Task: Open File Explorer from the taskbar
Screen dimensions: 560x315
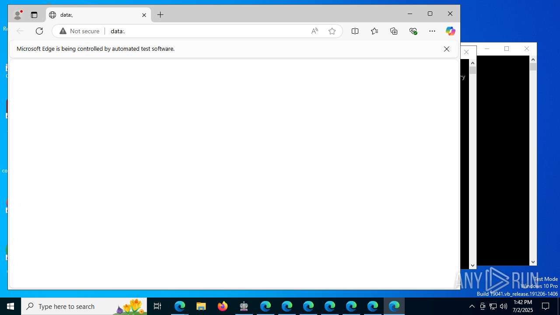Action: coord(201,306)
